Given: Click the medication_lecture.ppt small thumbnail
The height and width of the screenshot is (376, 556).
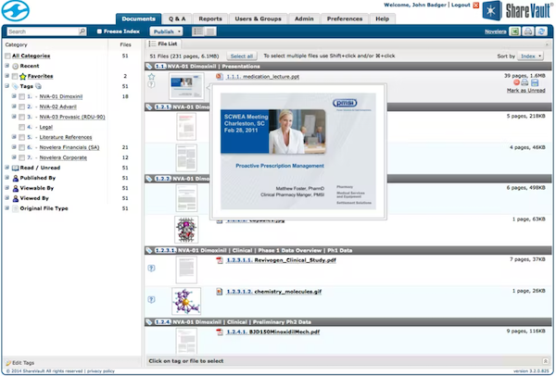Looking at the screenshot, I should point(186,86).
